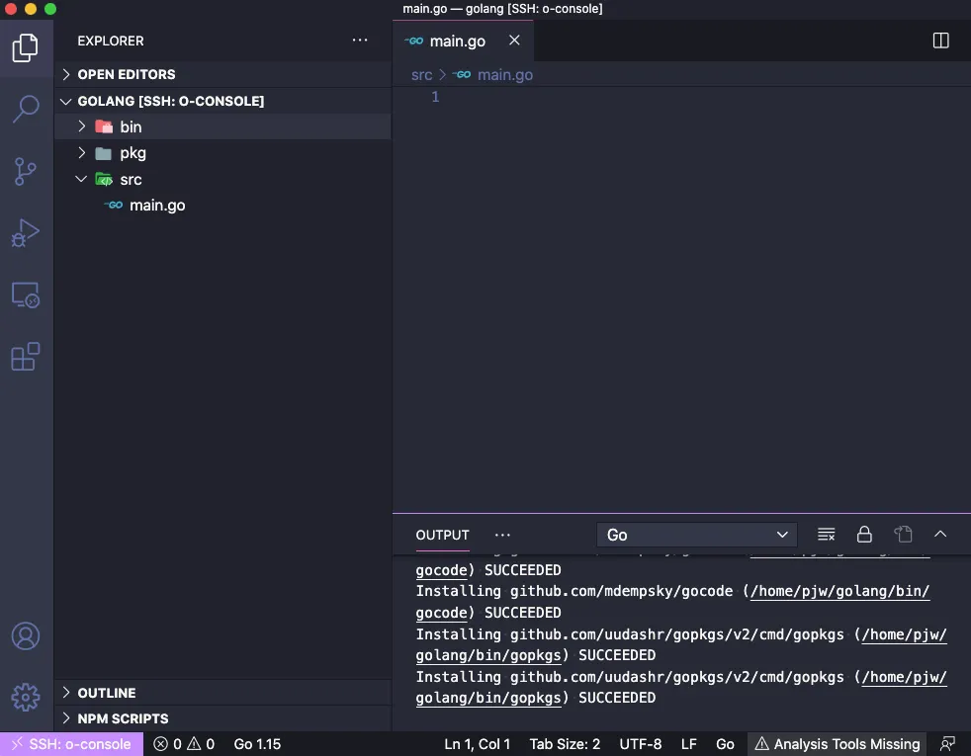Viewport: 971px width, 756px height.
Task: Click the src breadcrumb segment
Action: [421, 75]
